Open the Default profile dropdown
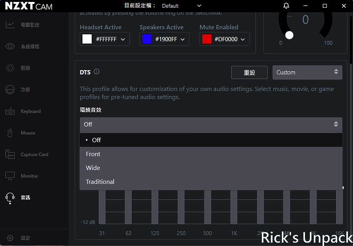The width and height of the screenshot is (353, 246). [181, 6]
